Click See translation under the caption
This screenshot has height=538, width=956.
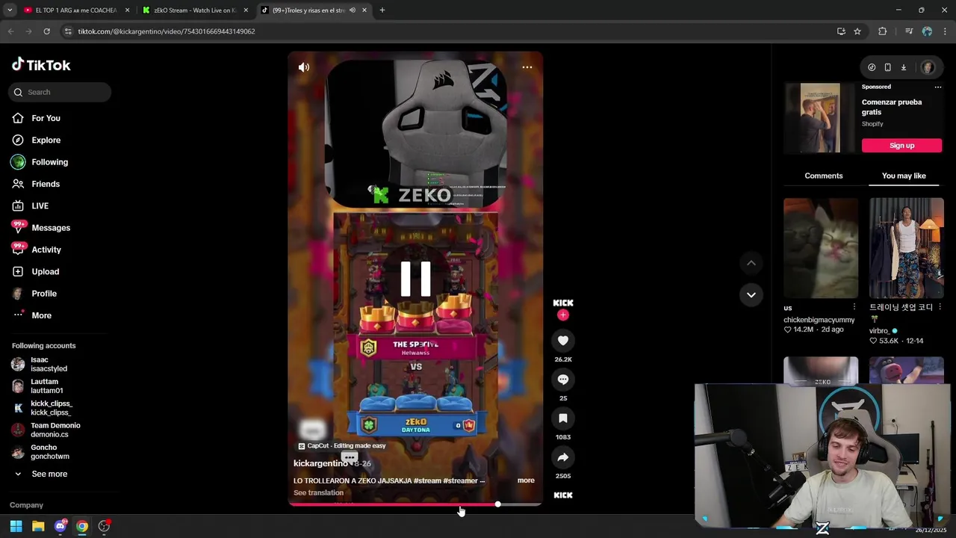pos(318,493)
